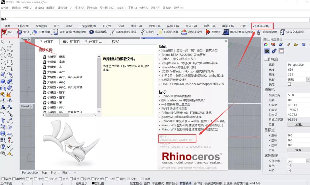Click the command prompt 指令 input field
This screenshot has height=185, width=310.
pos(158,19)
